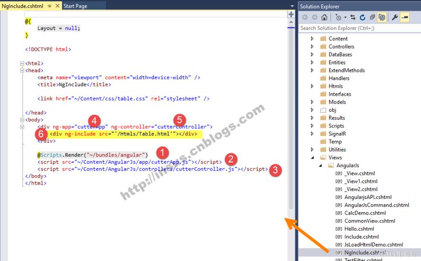Expand the Scripts folder arrow
Image resolution: width=421 pixels, height=261 pixels.
312,126
